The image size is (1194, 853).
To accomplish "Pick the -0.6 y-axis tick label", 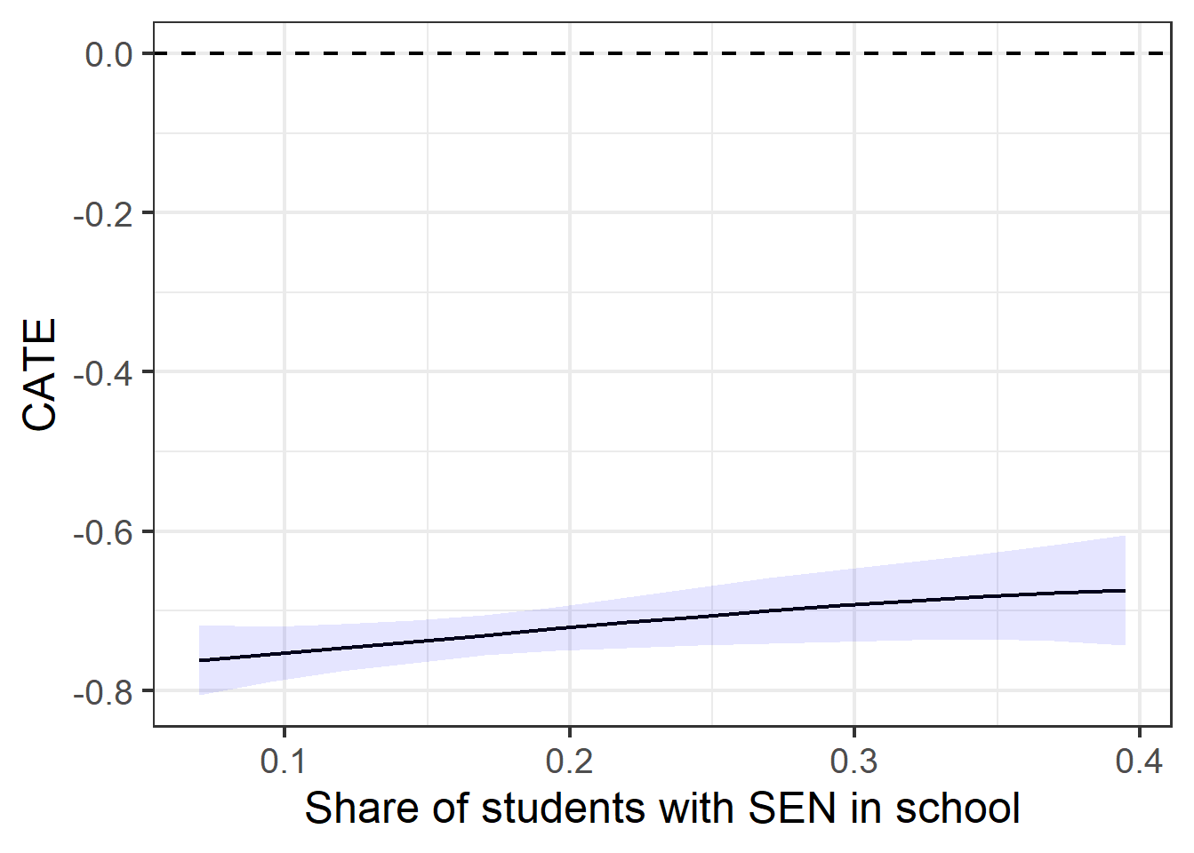I will [102, 533].
